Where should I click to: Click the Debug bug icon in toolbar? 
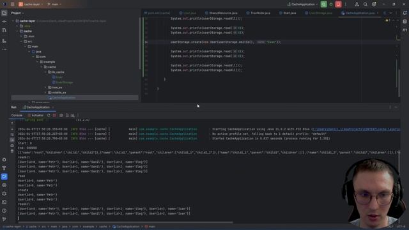click(x=331, y=4)
